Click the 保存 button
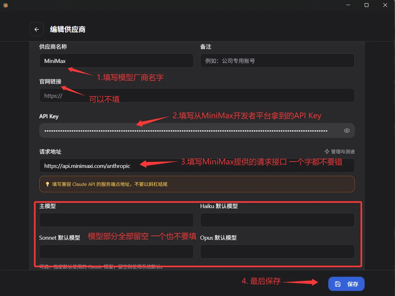The image size is (395, 296). 346,284
